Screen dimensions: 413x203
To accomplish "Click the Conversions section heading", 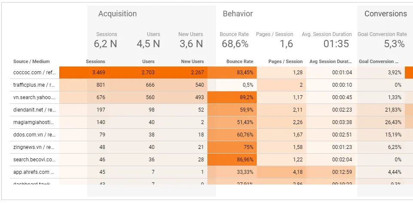I will click(386, 14).
